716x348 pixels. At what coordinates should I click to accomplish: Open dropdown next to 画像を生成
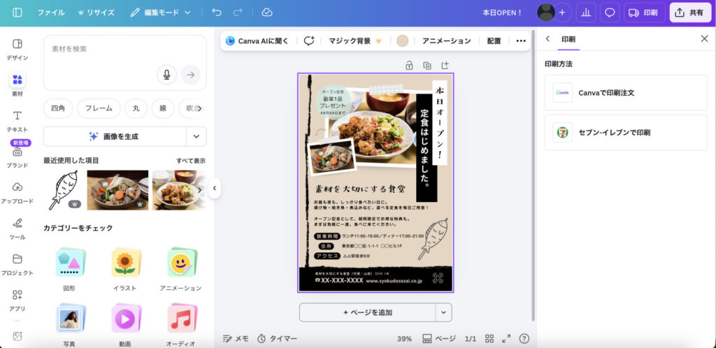pyautogui.click(x=196, y=136)
